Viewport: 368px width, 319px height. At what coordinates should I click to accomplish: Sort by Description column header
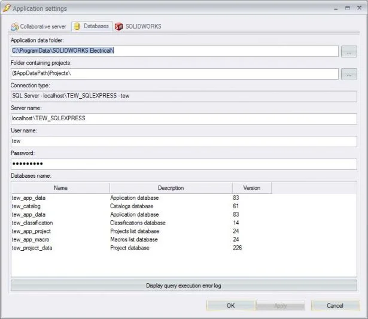[x=171, y=188]
